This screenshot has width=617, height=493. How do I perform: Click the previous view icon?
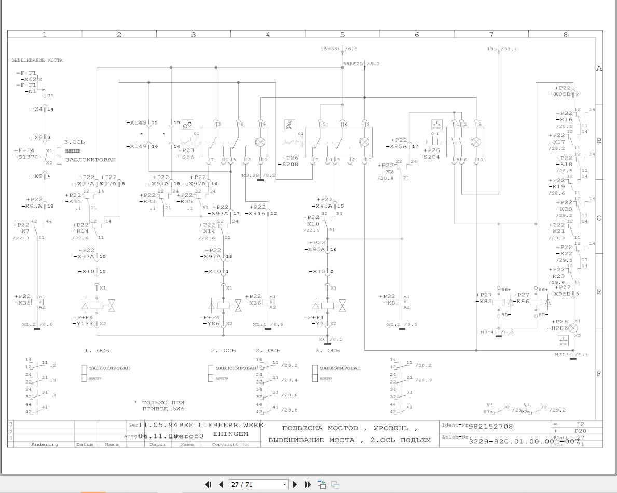(322, 484)
